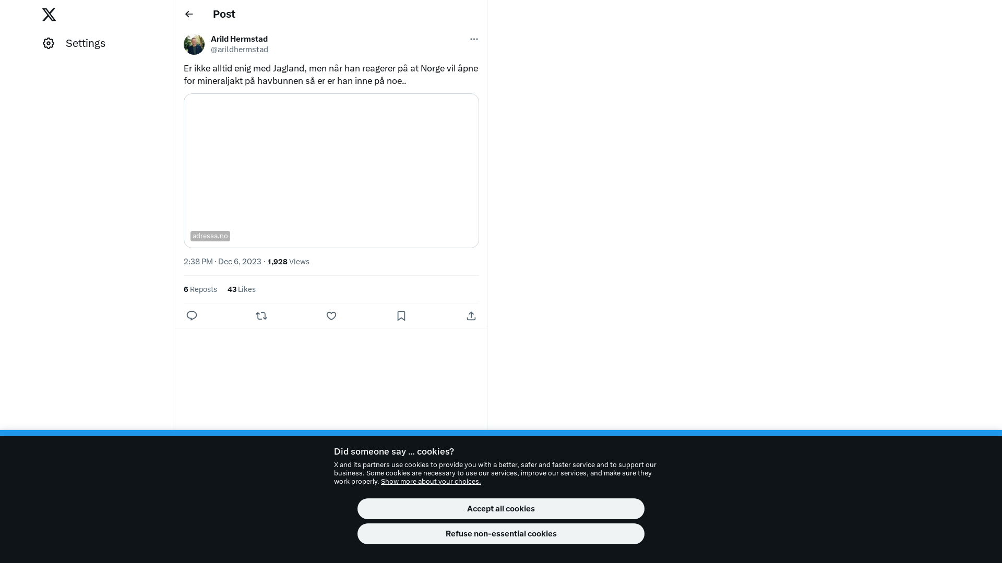This screenshot has height=563, width=1002.
Task: View the 43 Likes list
Action: [242, 289]
